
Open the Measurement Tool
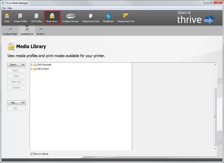tap(126, 18)
